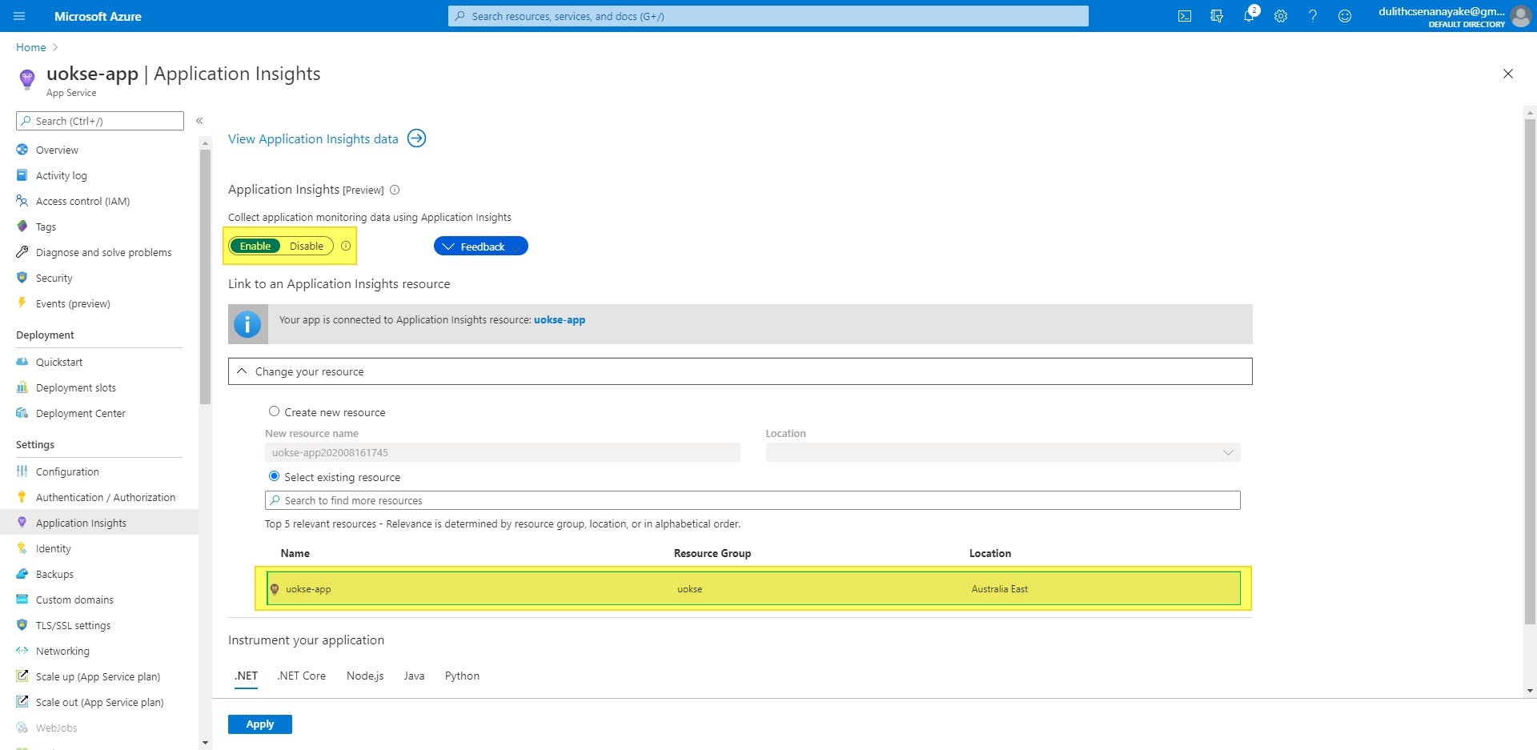Select the Select existing resource radio button
Viewport: 1537px width, 750px height.
[274, 476]
